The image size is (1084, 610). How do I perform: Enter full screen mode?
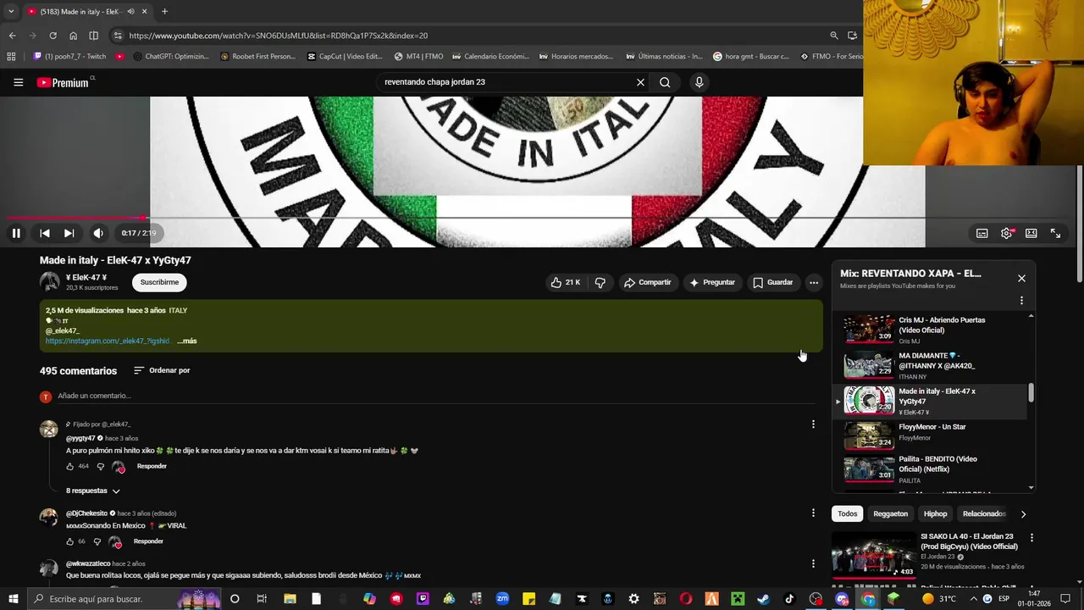[x=1055, y=233]
